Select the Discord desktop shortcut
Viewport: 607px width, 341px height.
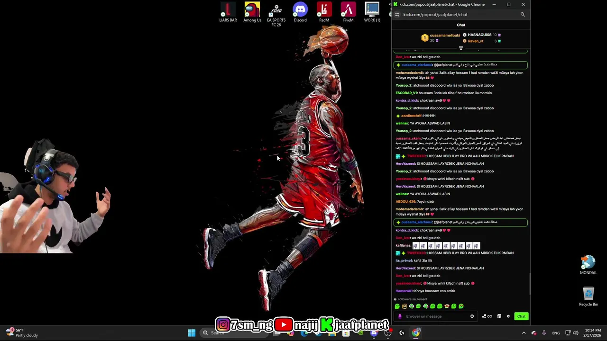tap(300, 13)
